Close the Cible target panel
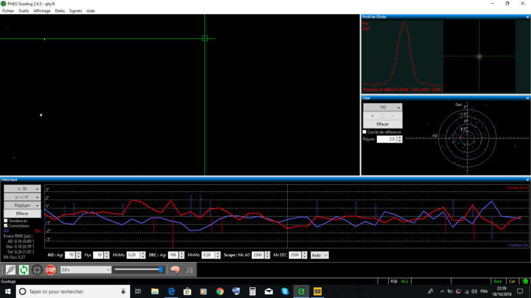 click(x=527, y=98)
